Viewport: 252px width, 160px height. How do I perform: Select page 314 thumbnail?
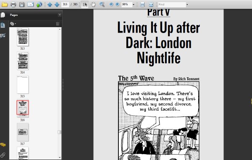pos(23,61)
